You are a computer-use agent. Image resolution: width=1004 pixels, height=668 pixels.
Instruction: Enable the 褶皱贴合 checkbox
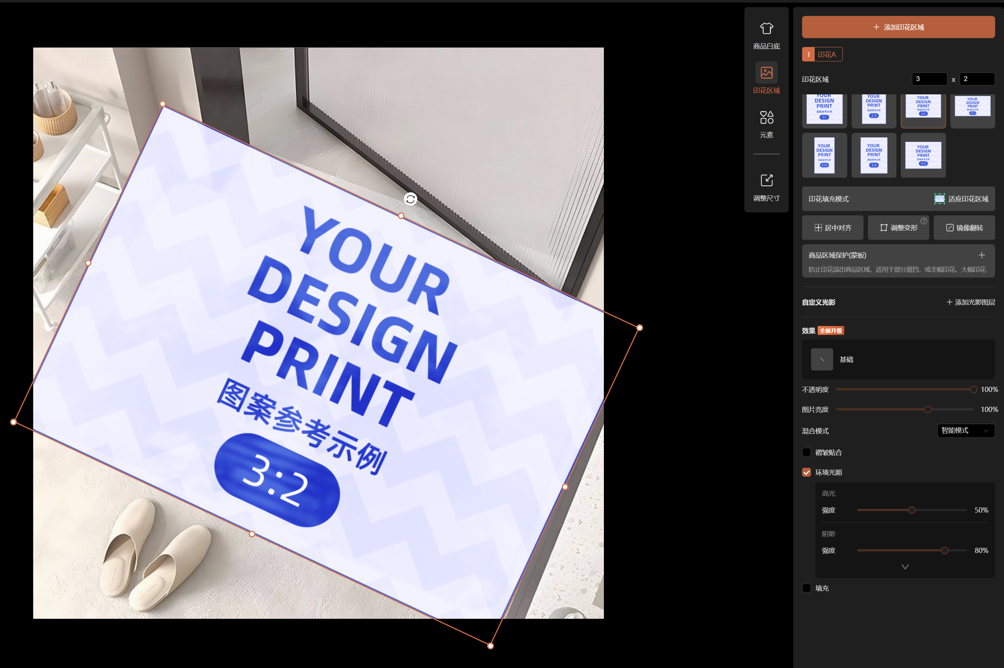(x=806, y=453)
